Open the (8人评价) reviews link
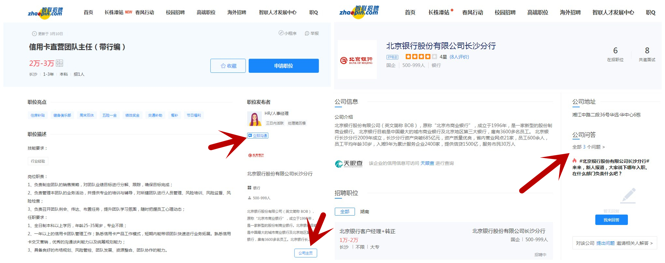The width and height of the screenshot is (665, 263). coord(459,57)
